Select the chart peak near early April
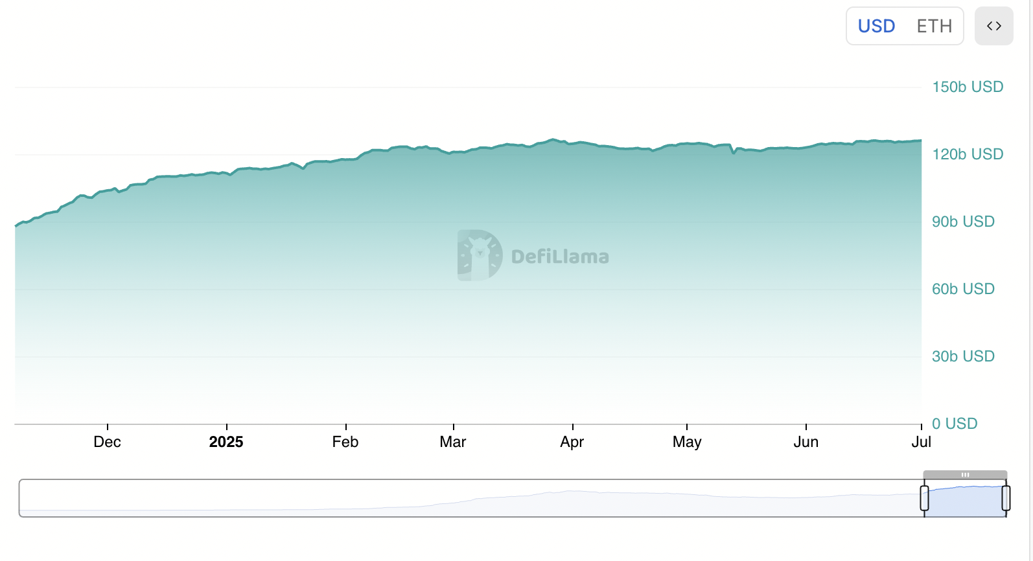 [x=554, y=139]
